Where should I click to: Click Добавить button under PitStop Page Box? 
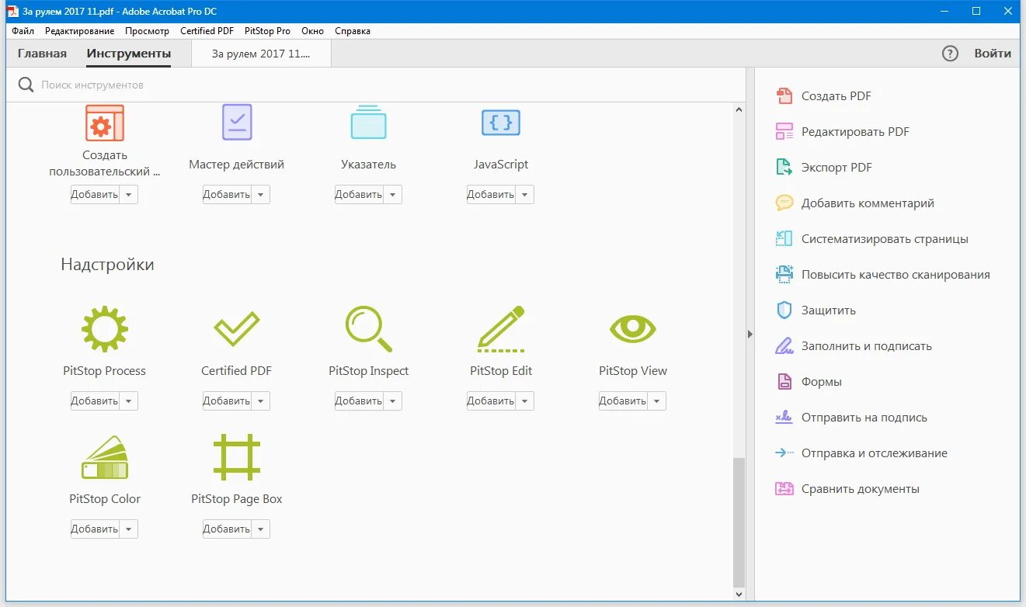[228, 529]
